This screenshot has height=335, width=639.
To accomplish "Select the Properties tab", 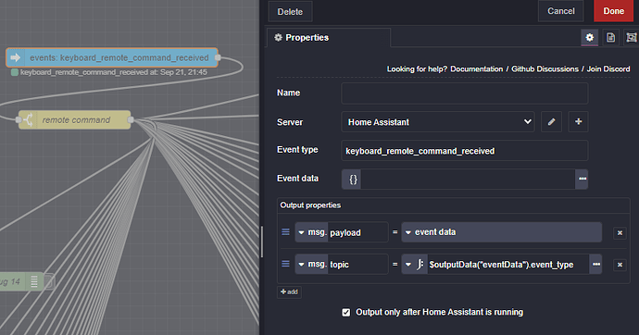I will (329, 37).
